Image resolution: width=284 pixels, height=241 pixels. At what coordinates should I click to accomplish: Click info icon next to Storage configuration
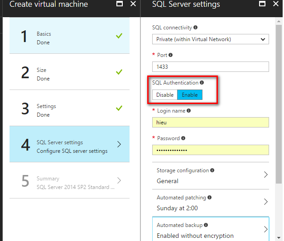[212, 170]
